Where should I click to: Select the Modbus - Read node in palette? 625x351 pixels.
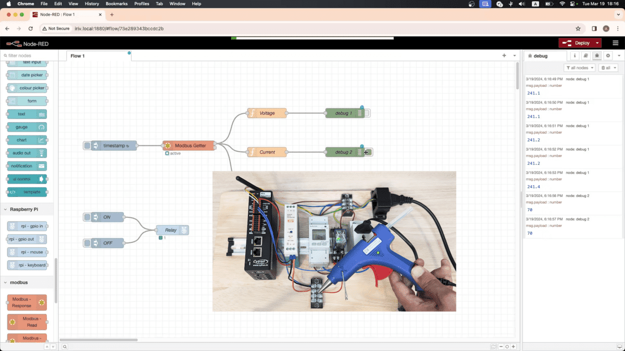coord(27,322)
